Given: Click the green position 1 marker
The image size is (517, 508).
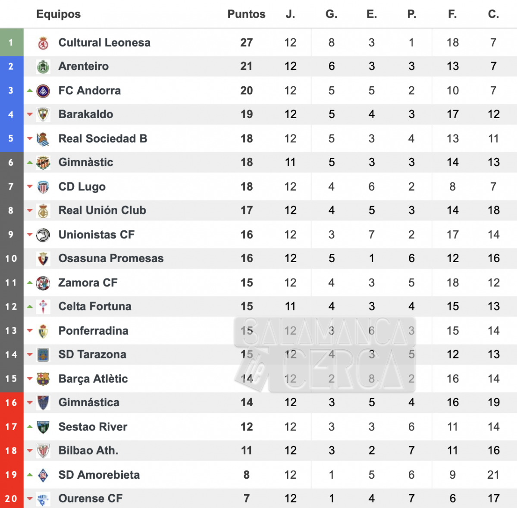Looking at the screenshot, I should coord(12,43).
